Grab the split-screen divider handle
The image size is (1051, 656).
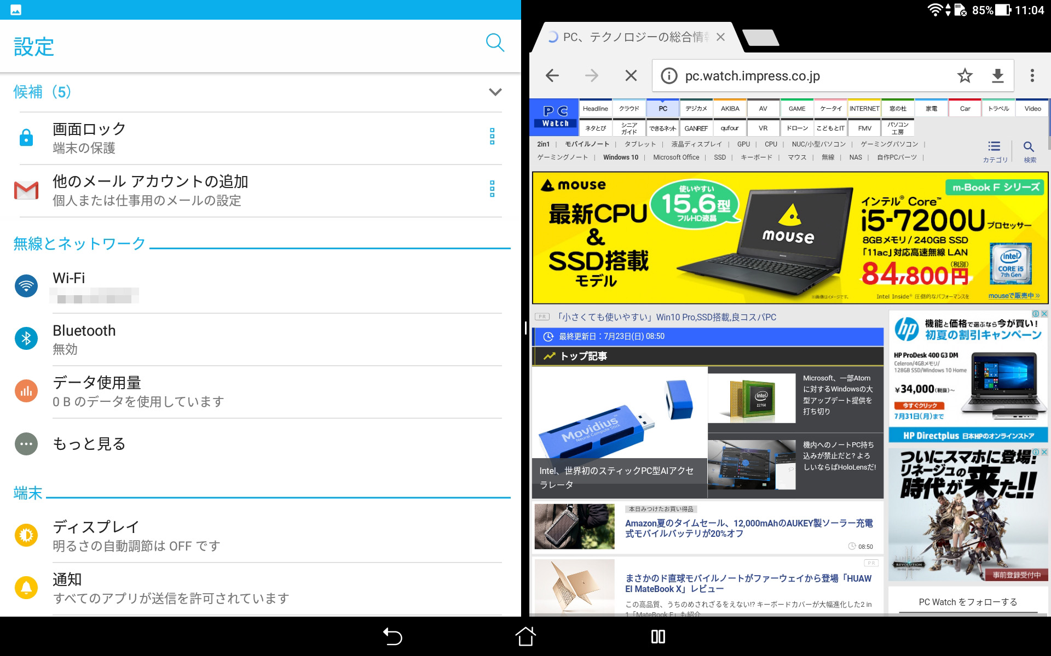tap(525, 328)
